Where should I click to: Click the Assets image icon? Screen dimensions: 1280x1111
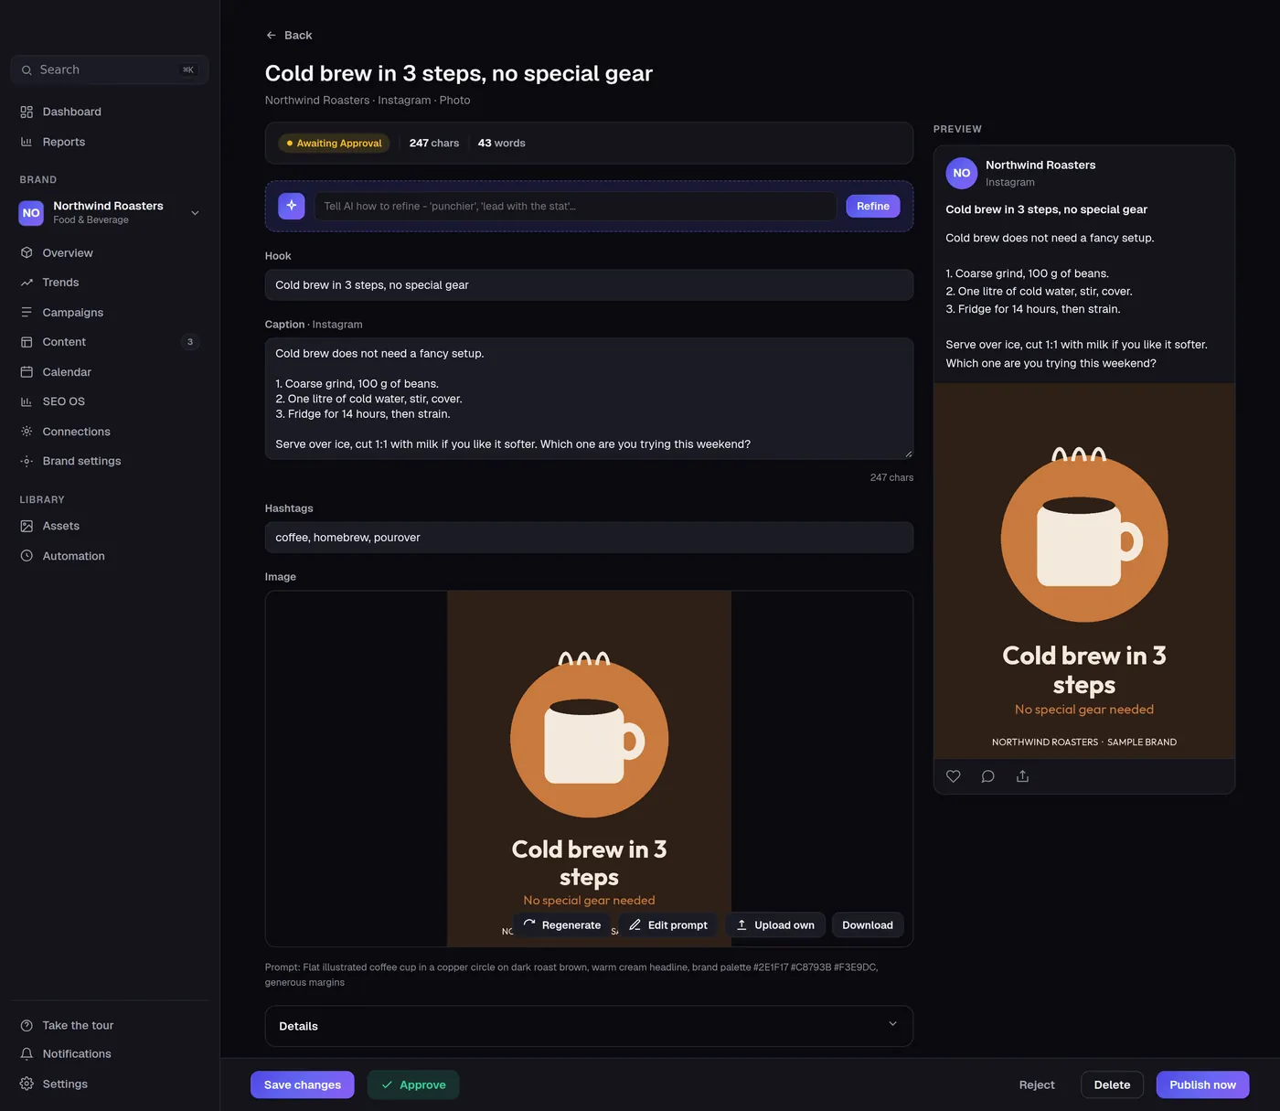coord(27,526)
